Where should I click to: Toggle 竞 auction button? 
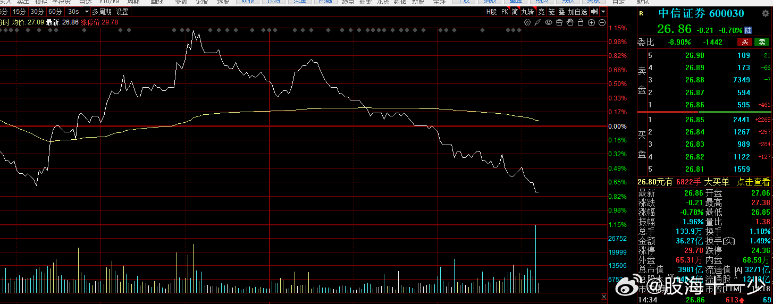(x=541, y=11)
